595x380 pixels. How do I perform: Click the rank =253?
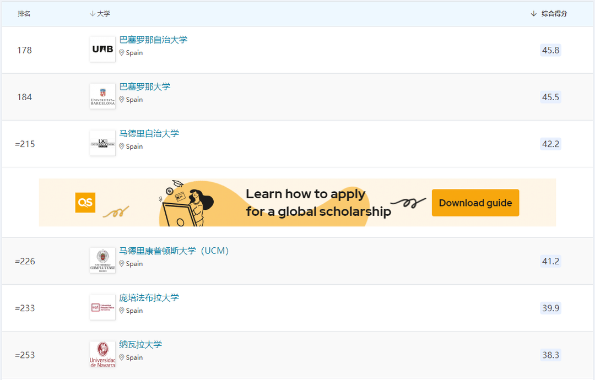click(x=25, y=355)
